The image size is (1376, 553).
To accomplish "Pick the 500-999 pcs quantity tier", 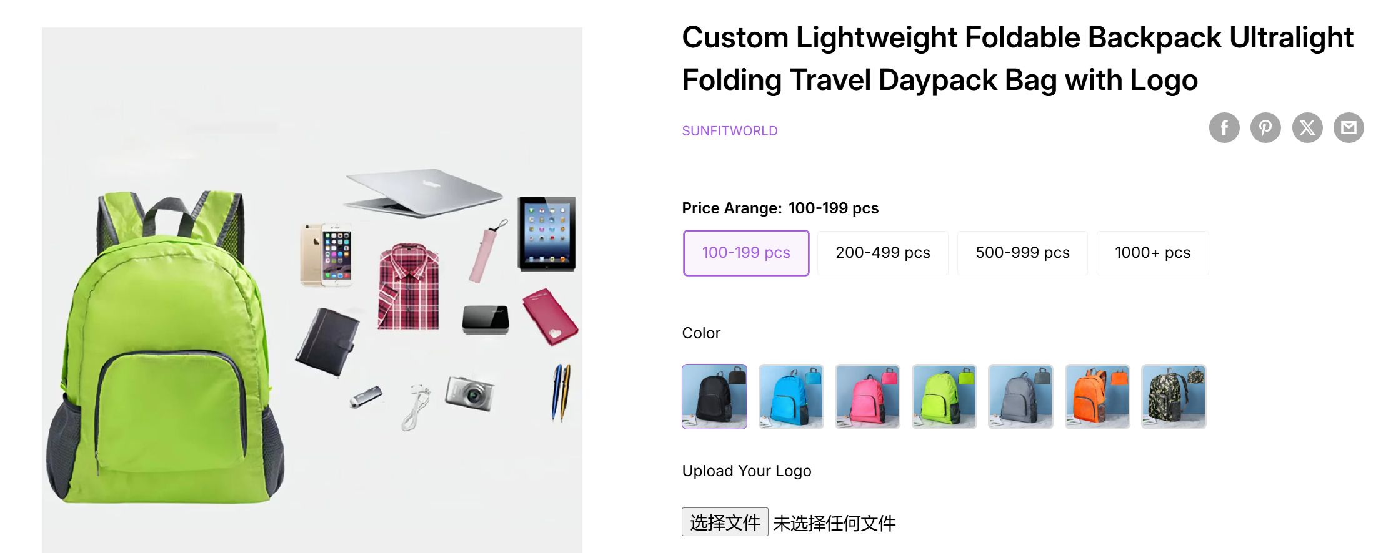I will tap(1022, 253).
